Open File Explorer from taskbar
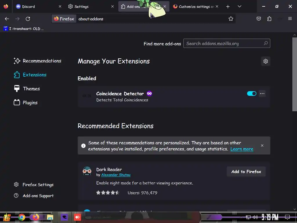This screenshot has height=223, width=297. click(50, 217)
